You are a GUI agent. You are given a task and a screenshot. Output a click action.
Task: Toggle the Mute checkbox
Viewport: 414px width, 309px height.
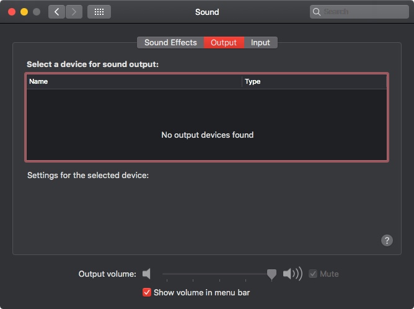tap(313, 274)
